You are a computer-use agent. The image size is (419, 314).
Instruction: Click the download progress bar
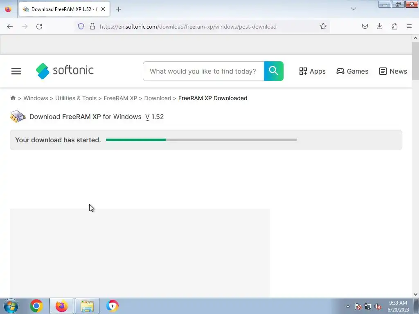click(201, 140)
